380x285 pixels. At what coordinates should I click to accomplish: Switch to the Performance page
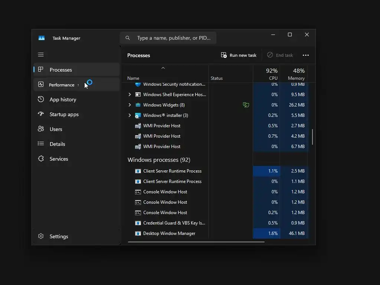click(x=76, y=85)
